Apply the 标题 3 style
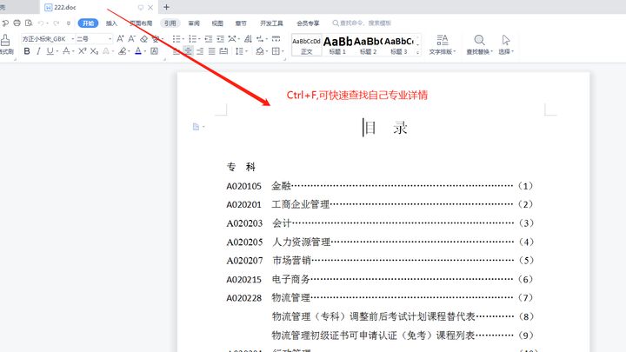Image resolution: width=626 pixels, height=352 pixels. (398, 44)
